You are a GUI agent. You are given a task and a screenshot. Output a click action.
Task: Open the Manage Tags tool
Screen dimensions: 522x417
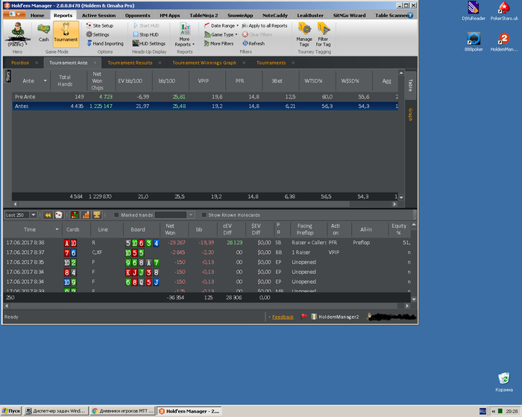tap(304, 34)
